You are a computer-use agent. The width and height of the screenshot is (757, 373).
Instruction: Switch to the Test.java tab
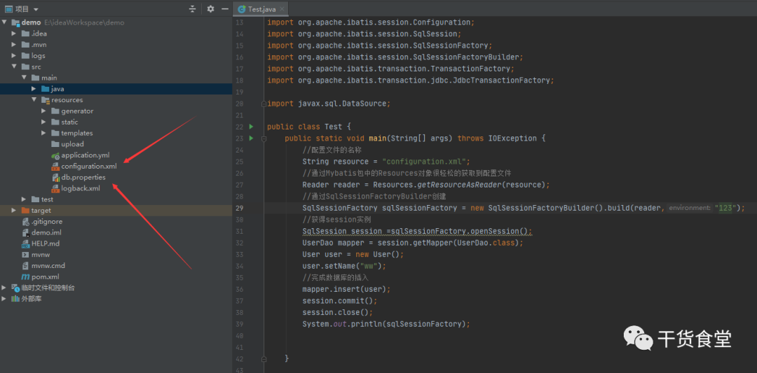pyautogui.click(x=261, y=8)
